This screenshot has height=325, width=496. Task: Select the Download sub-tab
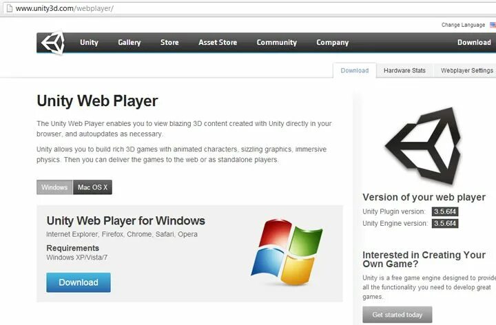click(355, 70)
